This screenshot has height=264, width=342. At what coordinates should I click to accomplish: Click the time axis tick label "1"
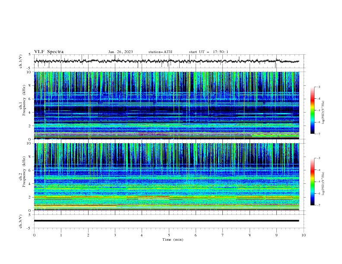point(61,235)
